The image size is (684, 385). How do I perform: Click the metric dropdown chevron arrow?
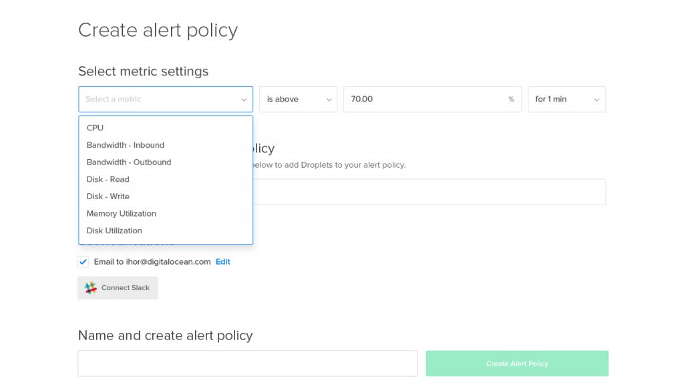pos(244,100)
